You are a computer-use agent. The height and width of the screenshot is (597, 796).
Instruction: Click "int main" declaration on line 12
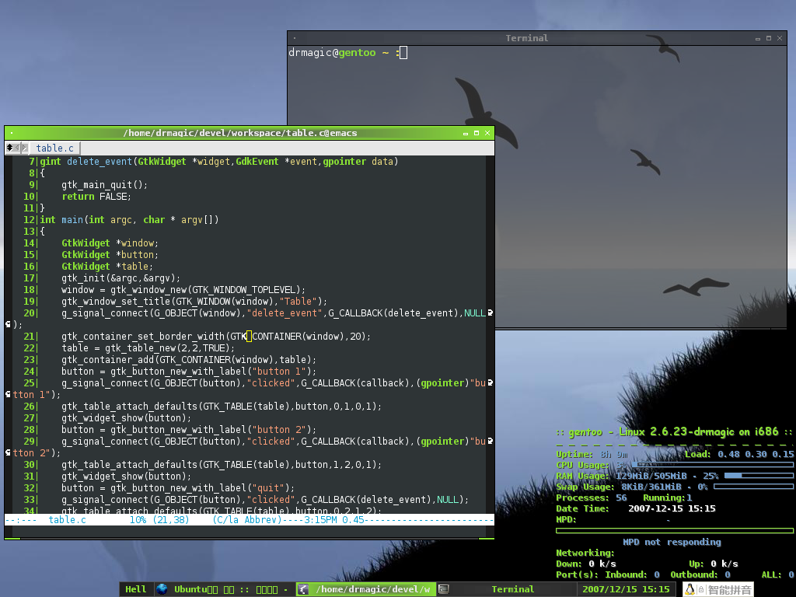61,220
